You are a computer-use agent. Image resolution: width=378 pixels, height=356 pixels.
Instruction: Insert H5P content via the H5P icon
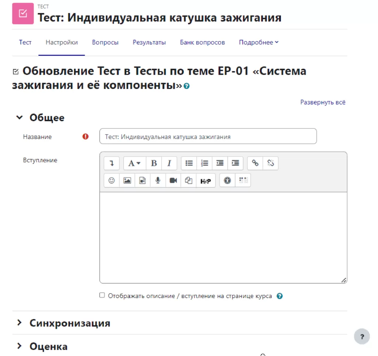click(x=205, y=180)
